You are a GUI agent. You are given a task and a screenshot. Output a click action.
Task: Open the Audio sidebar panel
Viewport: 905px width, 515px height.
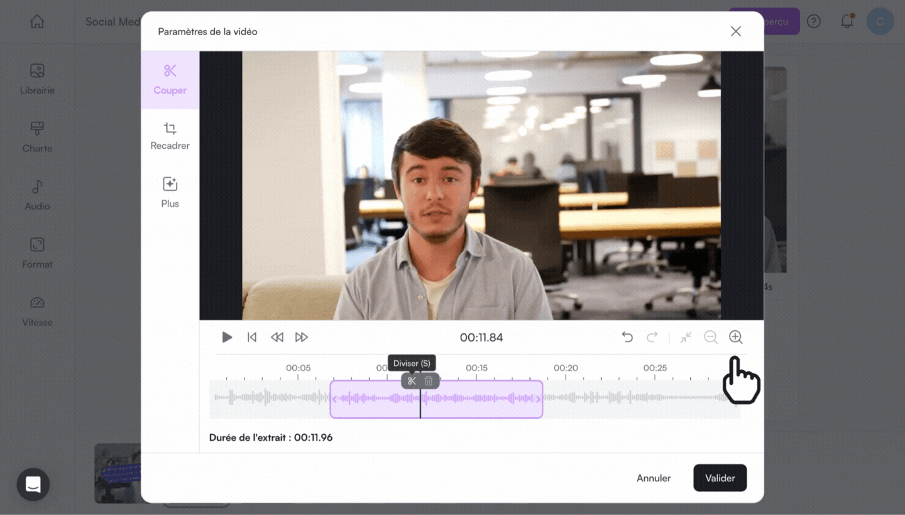coord(37,195)
